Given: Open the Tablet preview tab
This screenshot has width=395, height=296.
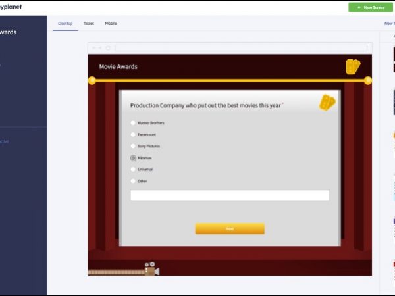Looking at the screenshot, I should click(88, 24).
